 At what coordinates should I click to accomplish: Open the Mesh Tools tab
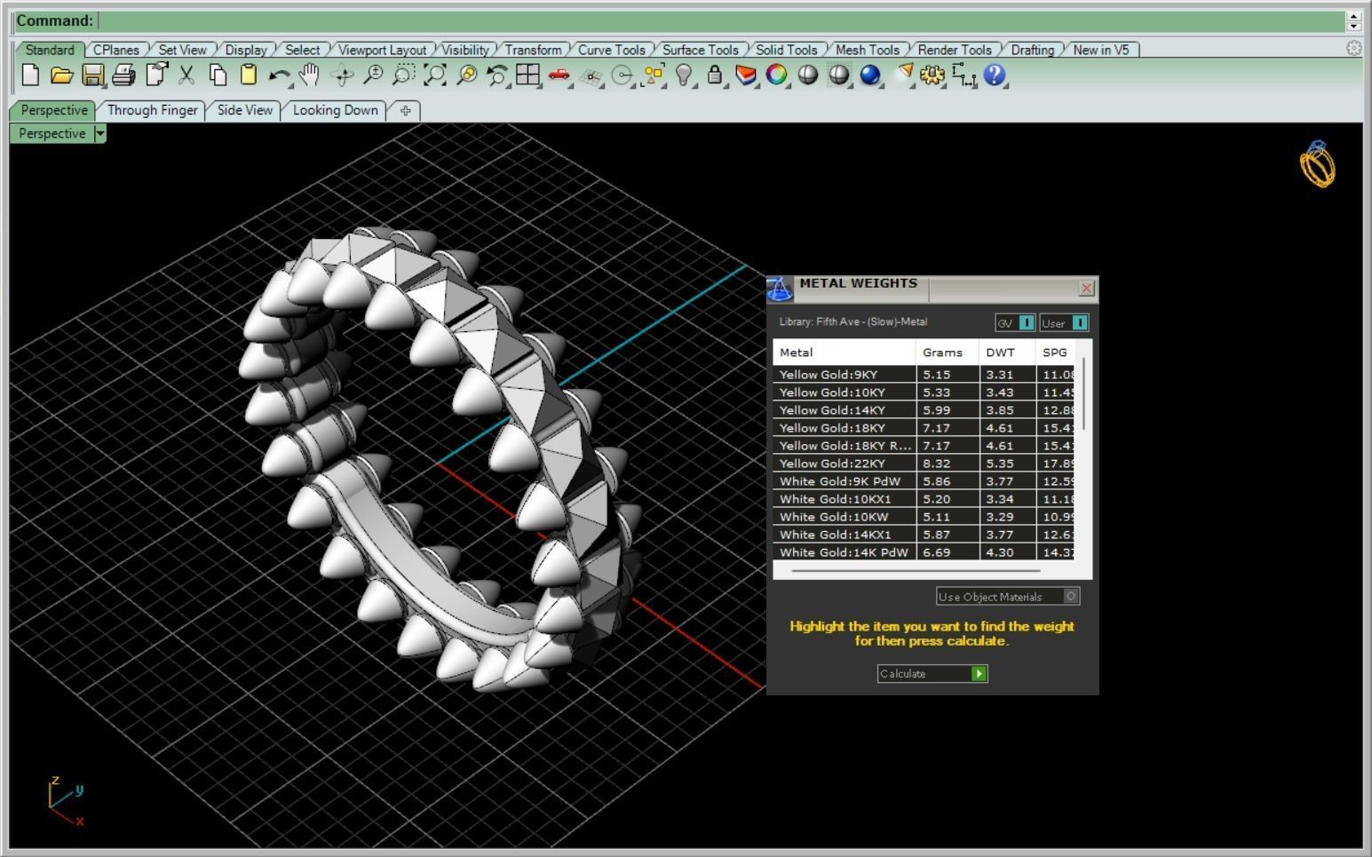click(868, 50)
